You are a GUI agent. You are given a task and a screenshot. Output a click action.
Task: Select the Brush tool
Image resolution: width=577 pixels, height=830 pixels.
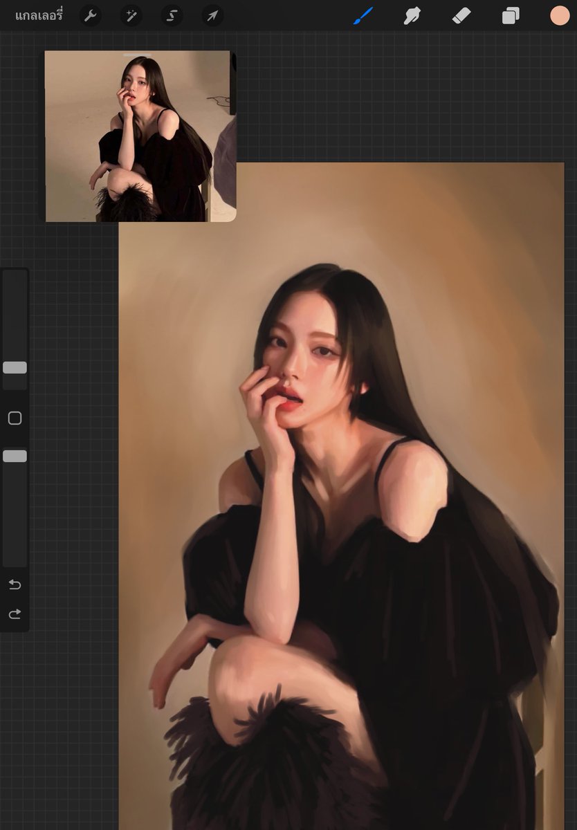(363, 15)
